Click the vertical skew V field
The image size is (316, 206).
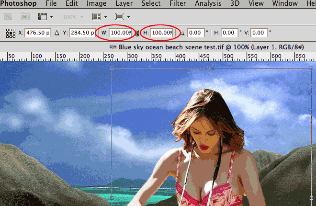tap(259, 33)
